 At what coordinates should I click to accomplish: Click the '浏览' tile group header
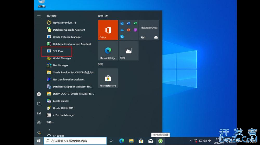[100, 64]
